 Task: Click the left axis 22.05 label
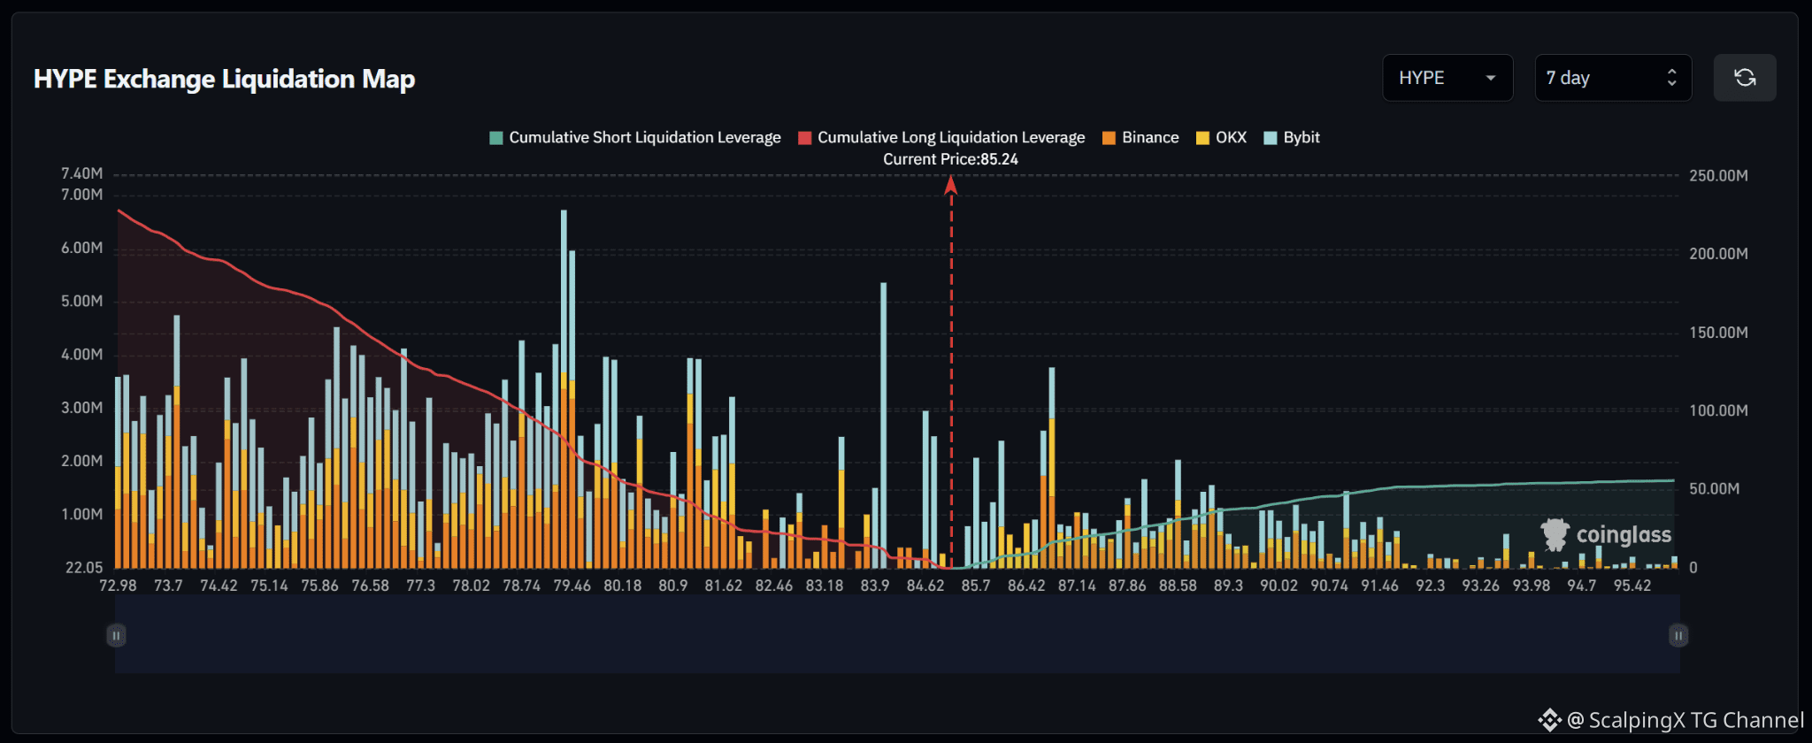pos(84,568)
